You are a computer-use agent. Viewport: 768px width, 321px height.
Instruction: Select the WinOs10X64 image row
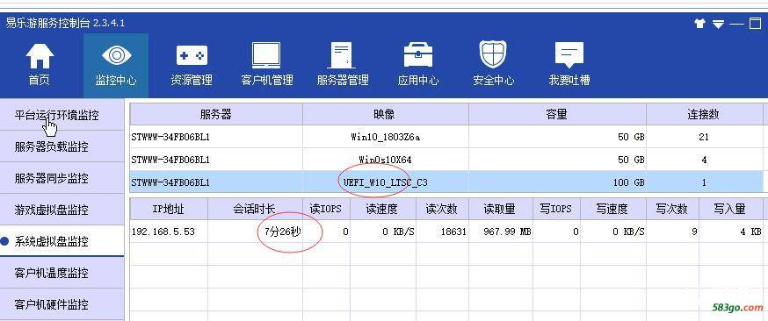(446, 160)
